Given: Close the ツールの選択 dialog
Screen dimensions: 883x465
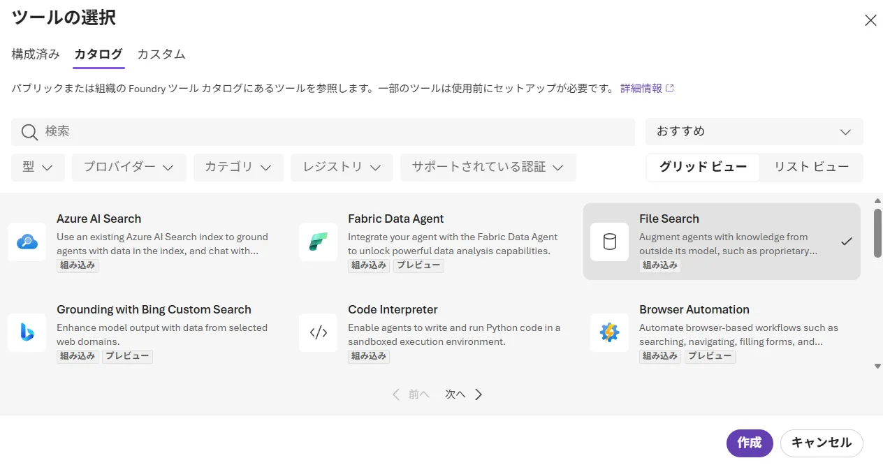Looking at the screenshot, I should [x=870, y=20].
